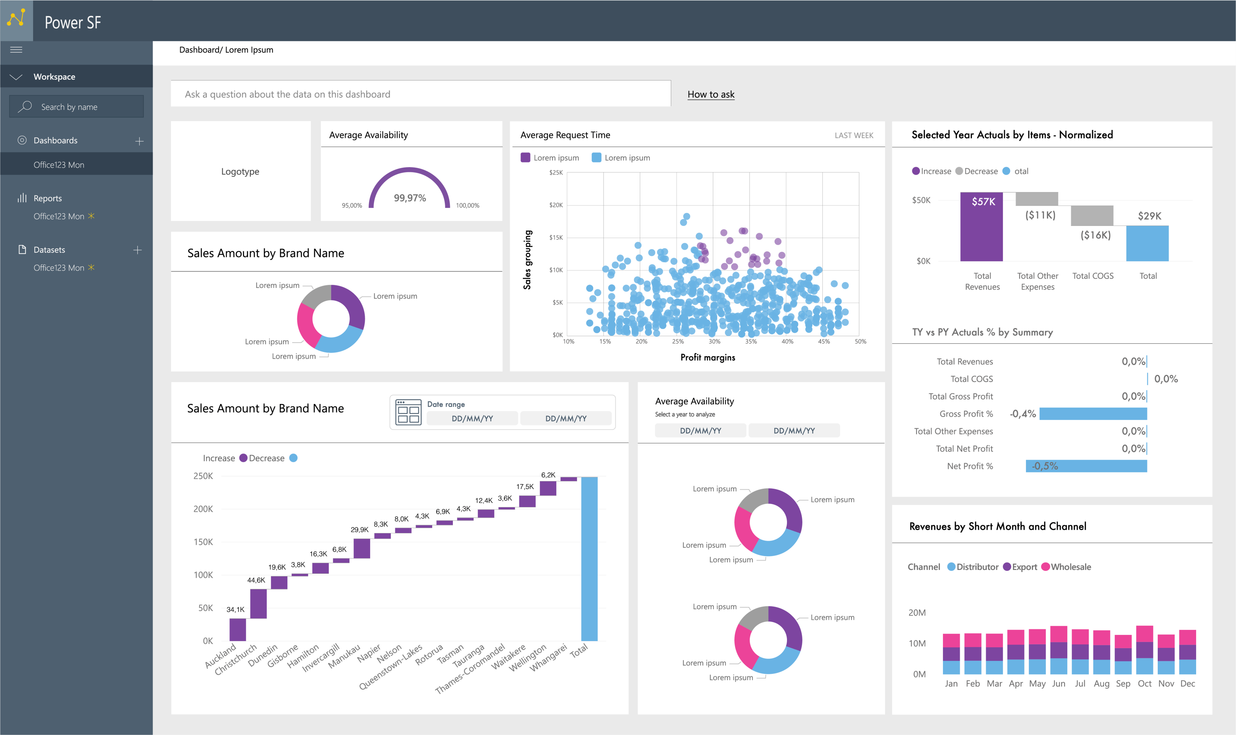Click the plus icon next to Datasets
The width and height of the screenshot is (1236, 735).
[138, 250]
